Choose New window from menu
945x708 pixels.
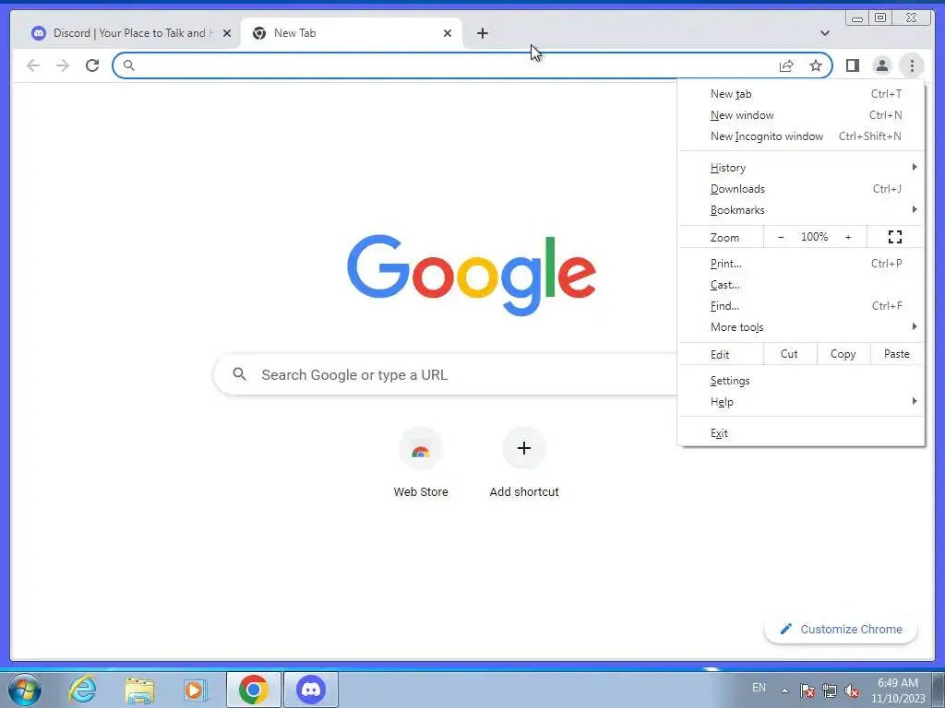coord(801,115)
